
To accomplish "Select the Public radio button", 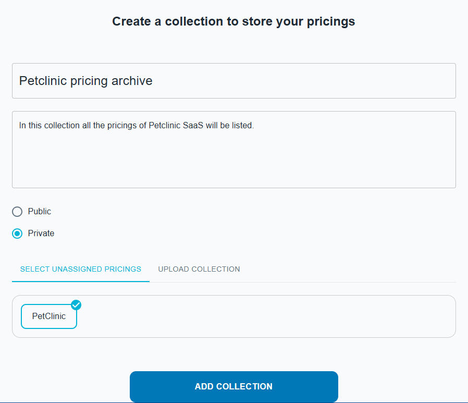I will [x=17, y=212].
